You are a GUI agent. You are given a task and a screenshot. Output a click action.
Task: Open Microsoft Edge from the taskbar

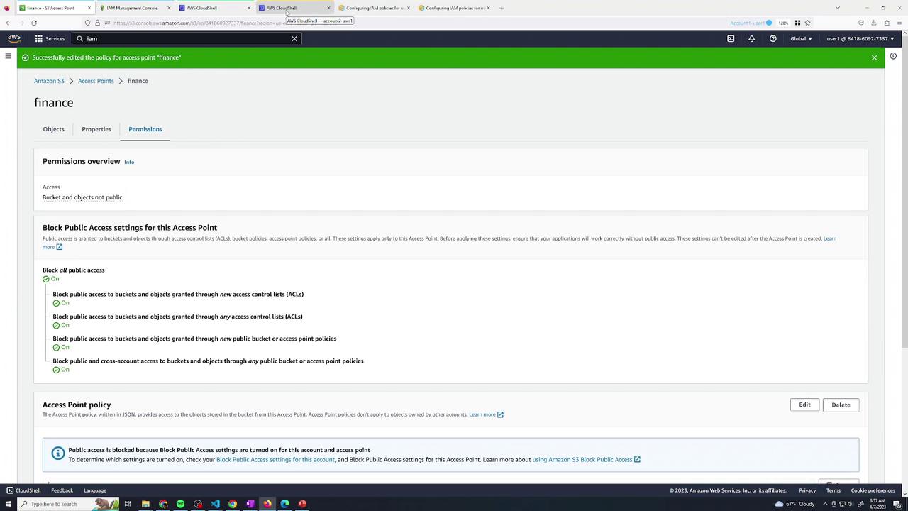pyautogui.click(x=284, y=504)
